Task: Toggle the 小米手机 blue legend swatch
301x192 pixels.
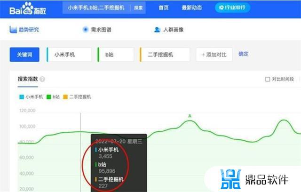Action: tap(22, 97)
